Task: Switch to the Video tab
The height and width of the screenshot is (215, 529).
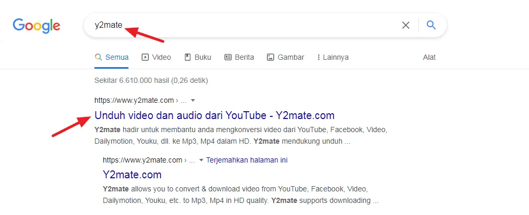Action: pyautogui.click(x=156, y=57)
